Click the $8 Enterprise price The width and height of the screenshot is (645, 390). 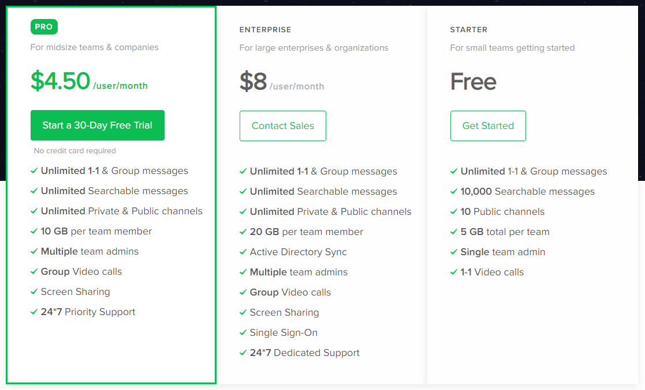(253, 82)
